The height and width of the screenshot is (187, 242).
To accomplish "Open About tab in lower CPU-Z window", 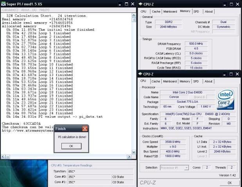I will pyautogui.click(x=208, y=81).
